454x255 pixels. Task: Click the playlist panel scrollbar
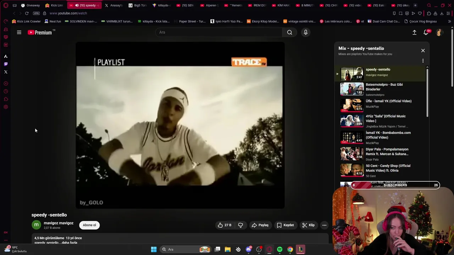coord(427,92)
